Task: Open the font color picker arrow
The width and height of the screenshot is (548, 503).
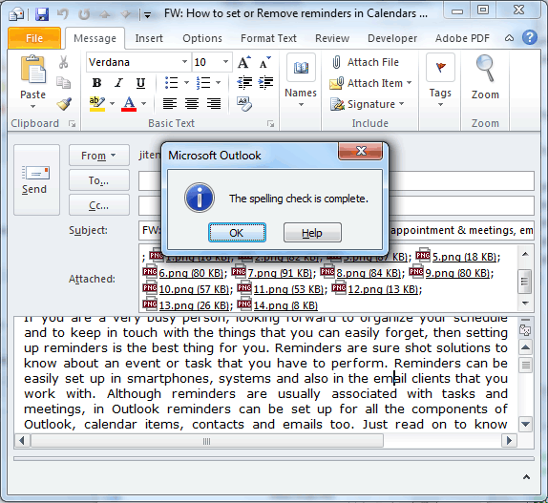Action: (143, 104)
